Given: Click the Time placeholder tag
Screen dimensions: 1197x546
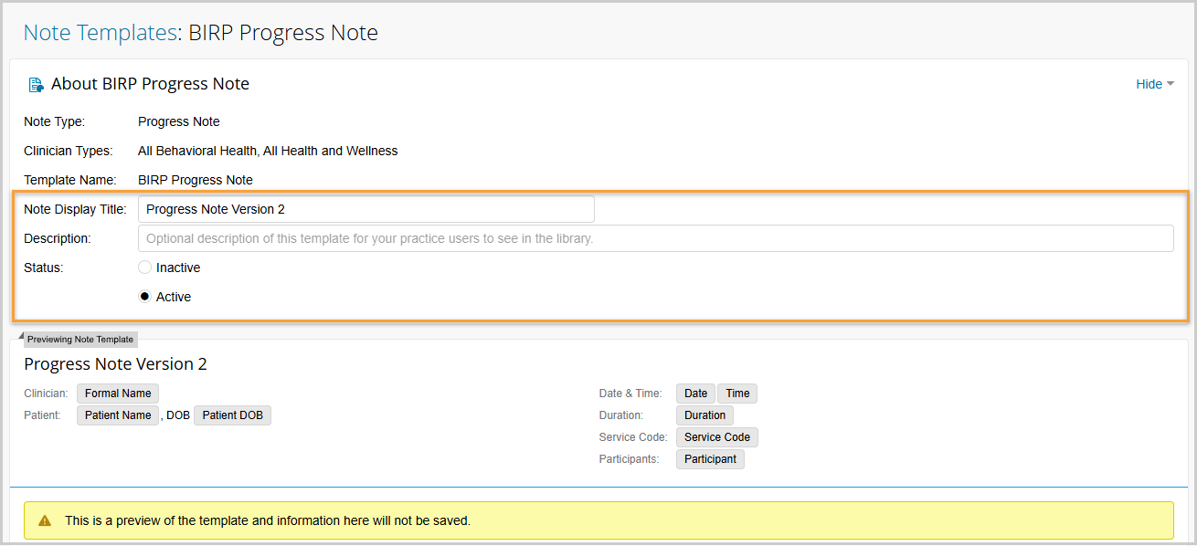Looking at the screenshot, I should coord(737,394).
